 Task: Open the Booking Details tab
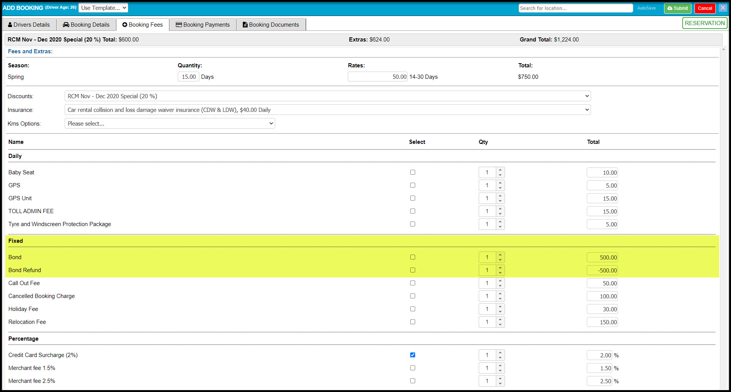86,25
